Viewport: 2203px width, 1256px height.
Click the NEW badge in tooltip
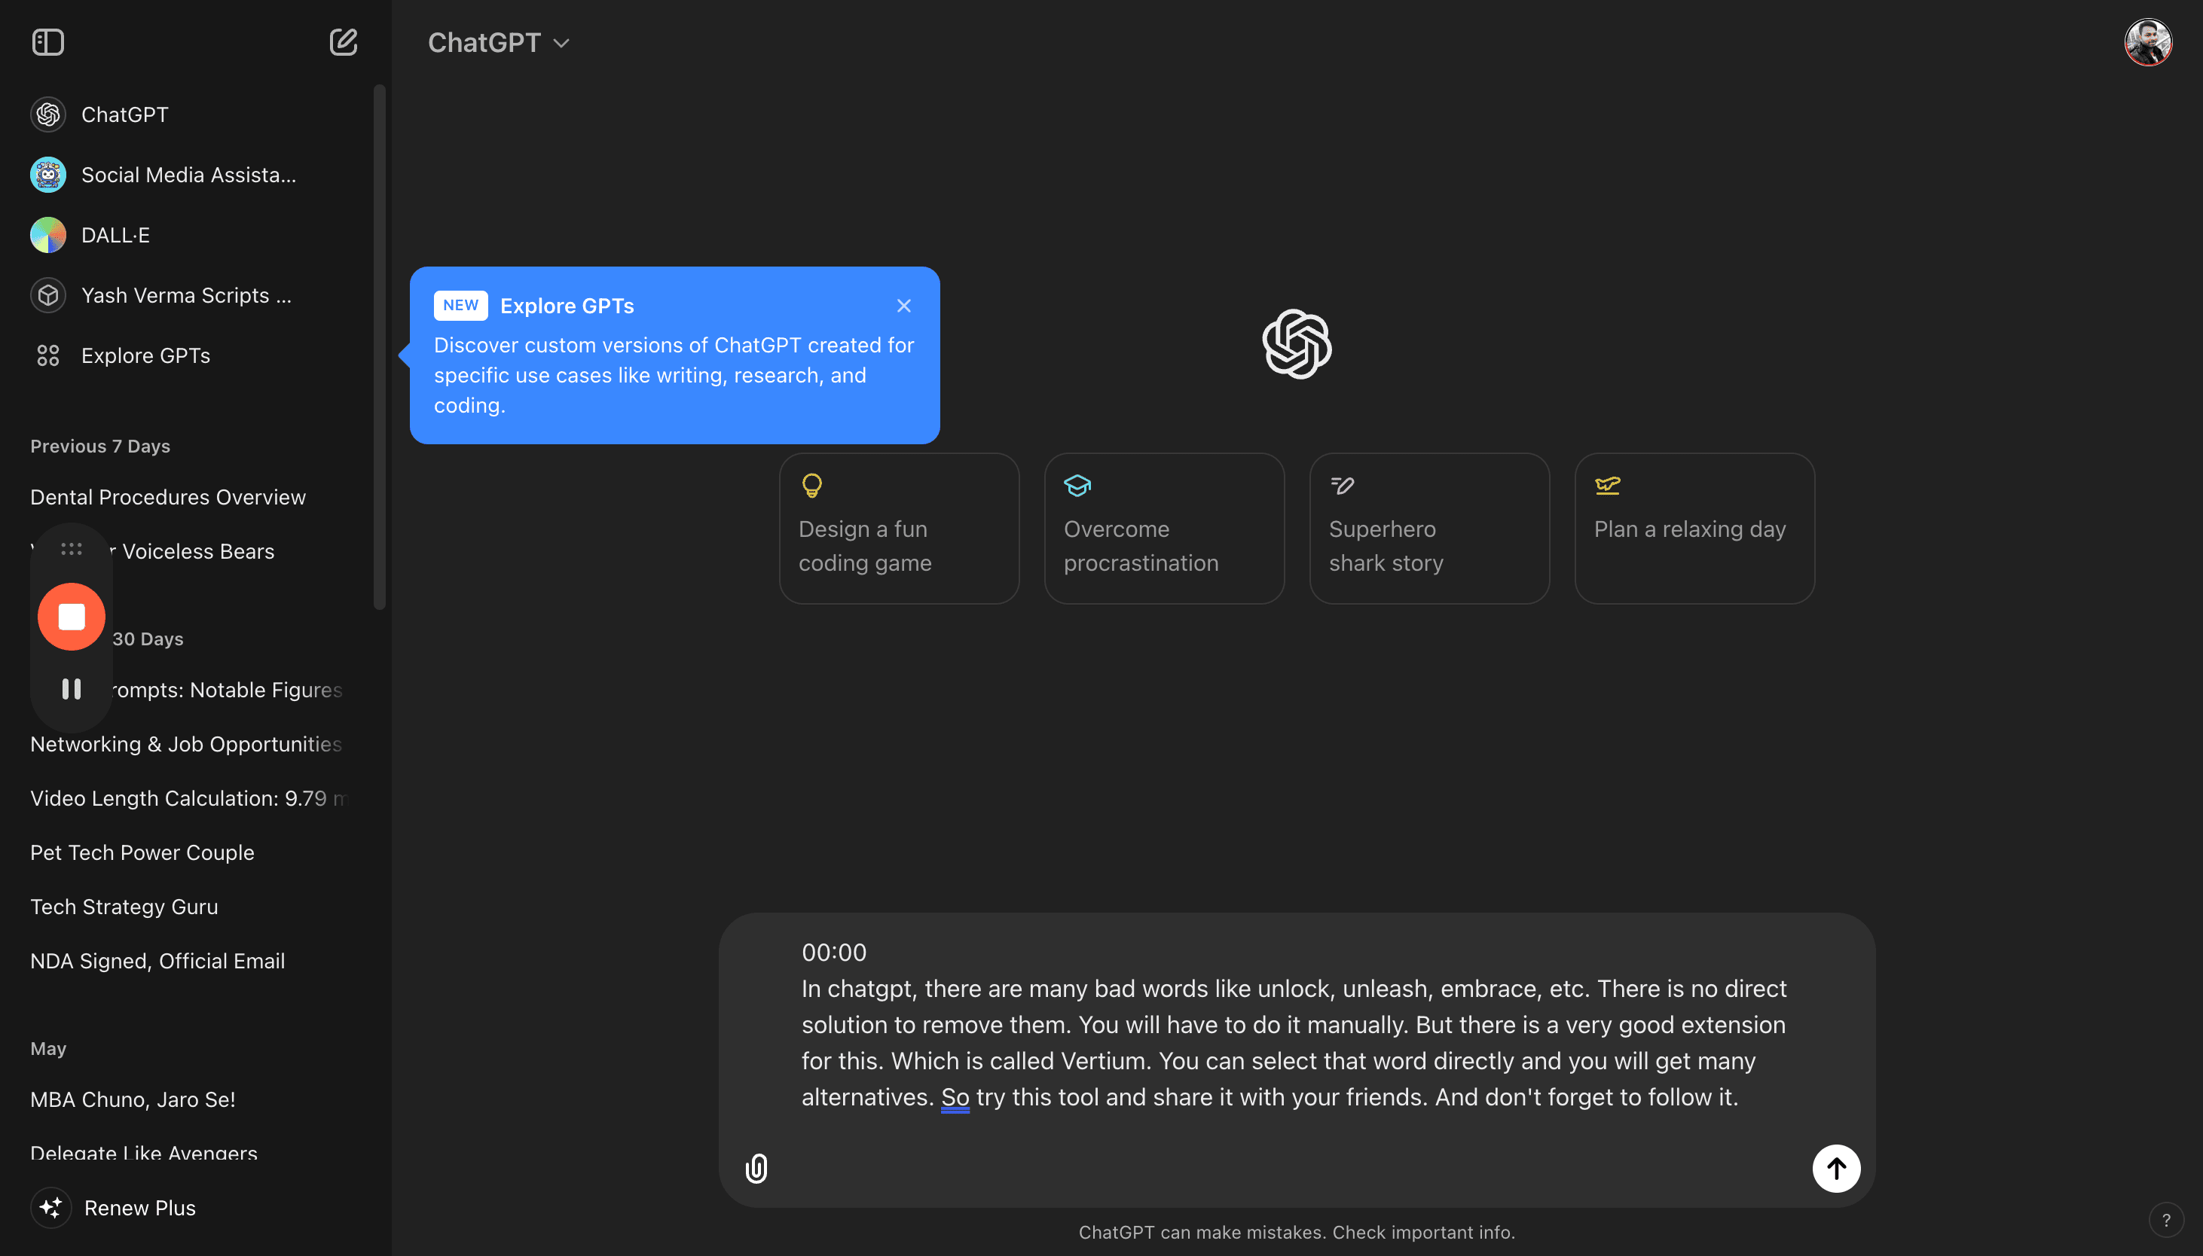click(x=460, y=306)
